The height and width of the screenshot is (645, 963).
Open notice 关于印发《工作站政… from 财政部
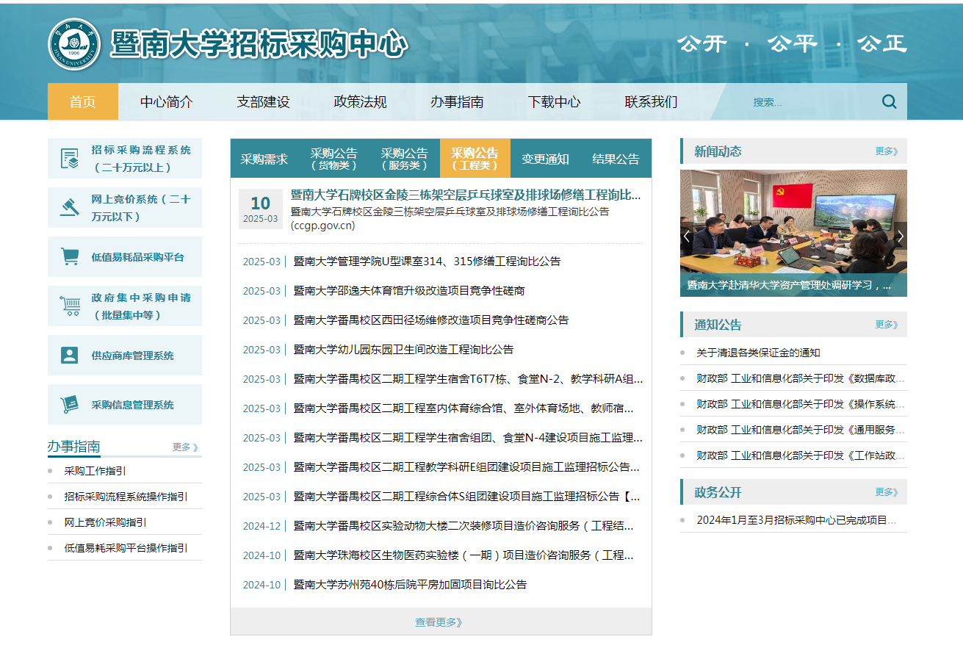click(x=801, y=455)
